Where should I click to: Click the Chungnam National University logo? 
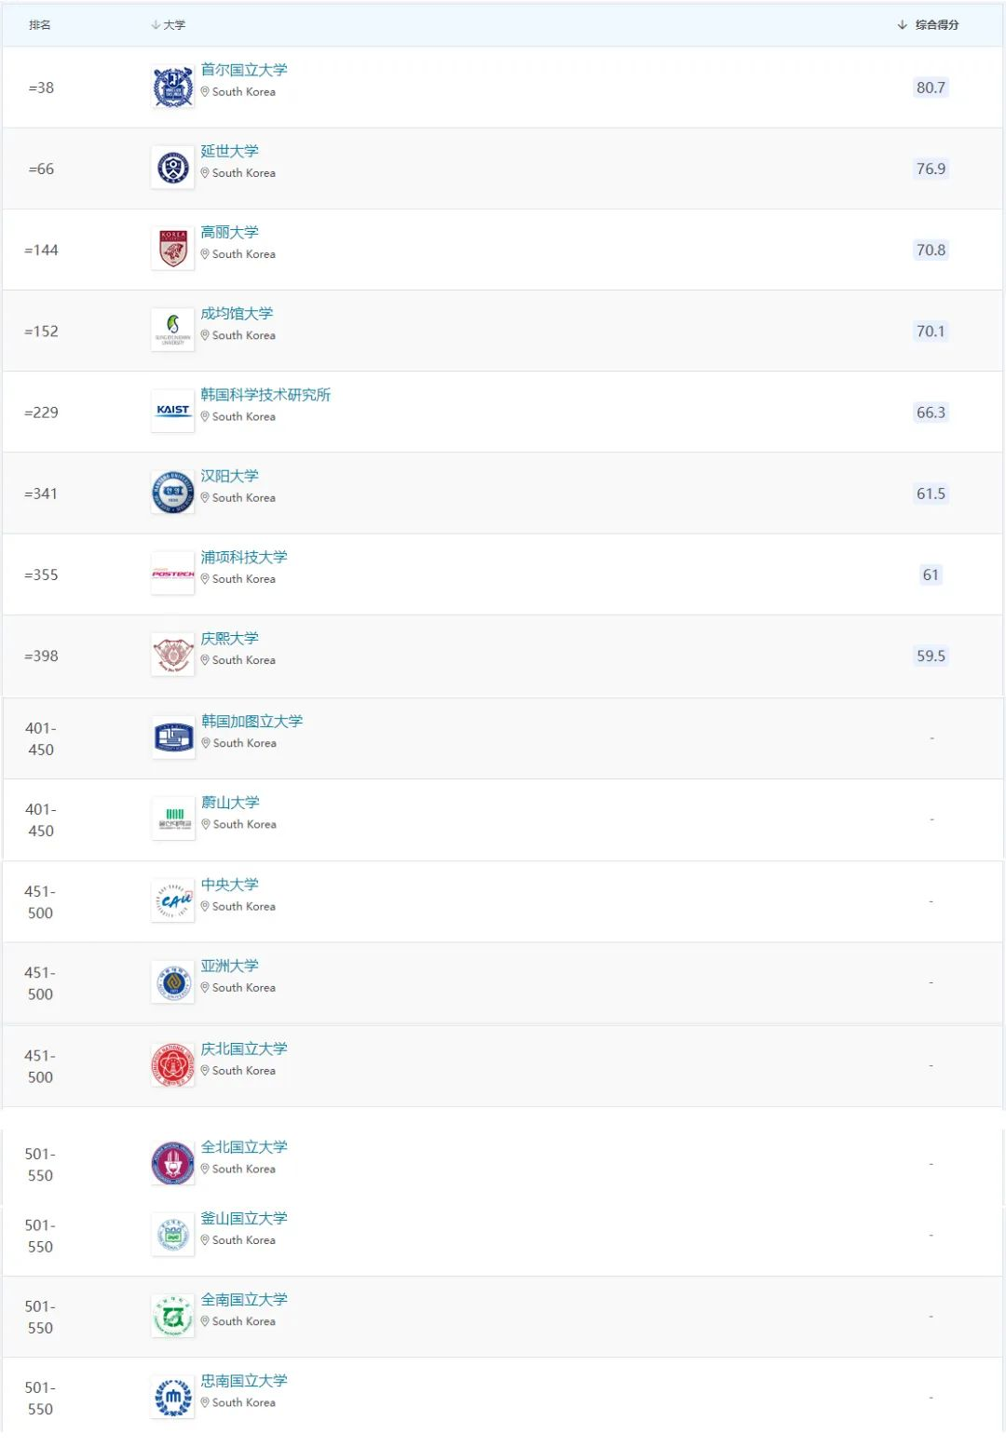(172, 1398)
